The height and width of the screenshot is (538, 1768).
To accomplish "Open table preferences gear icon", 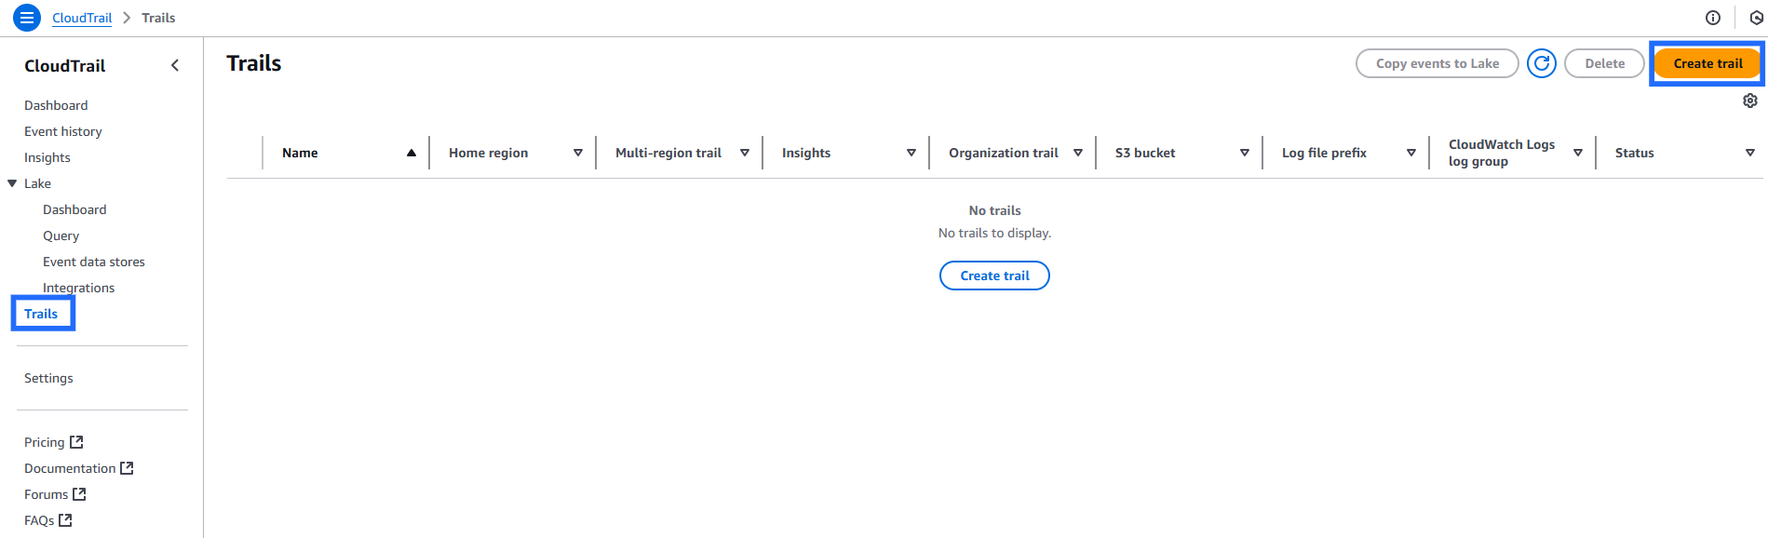I will tap(1749, 101).
